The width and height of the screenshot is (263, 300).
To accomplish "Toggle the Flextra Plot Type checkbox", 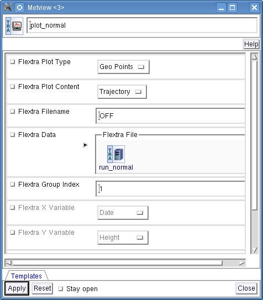I will [x=13, y=62].
